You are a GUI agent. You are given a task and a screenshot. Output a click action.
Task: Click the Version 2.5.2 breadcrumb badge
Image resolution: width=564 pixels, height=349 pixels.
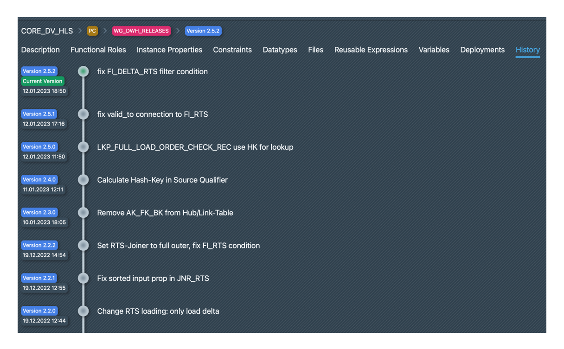[x=203, y=31]
